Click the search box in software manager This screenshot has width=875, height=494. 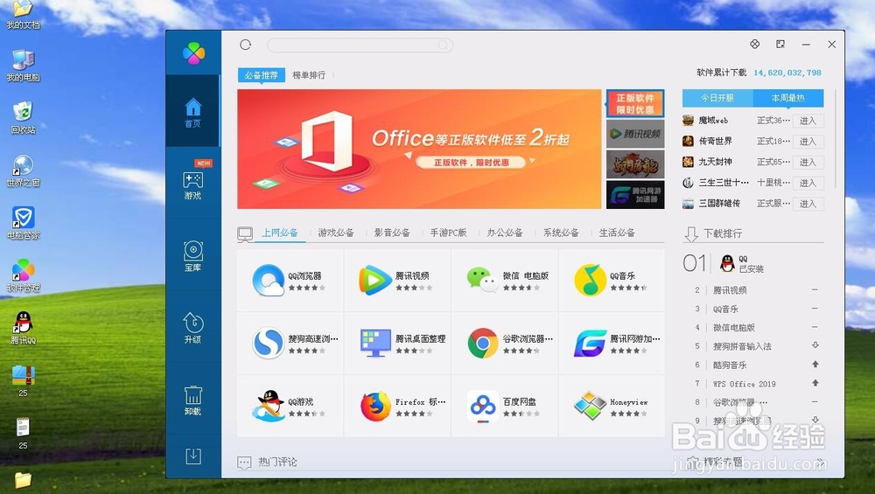click(x=360, y=45)
